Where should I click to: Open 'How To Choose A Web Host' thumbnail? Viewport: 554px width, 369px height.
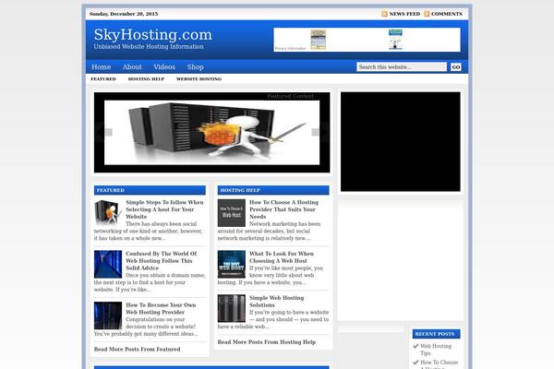pos(232,213)
